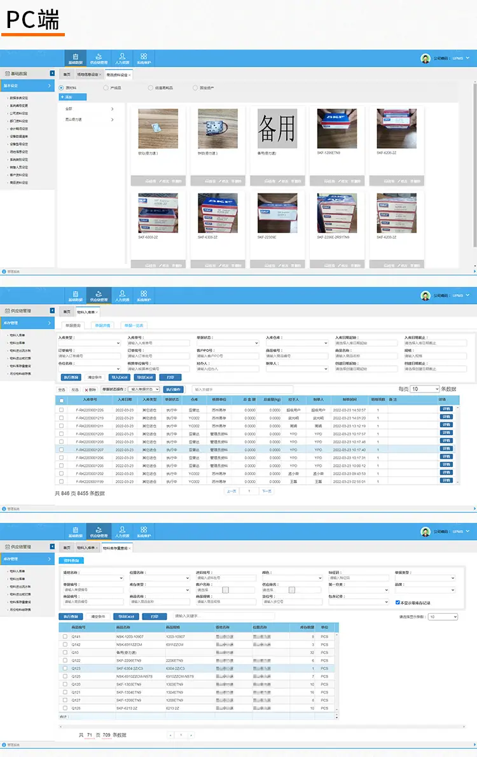The height and width of the screenshot is (757, 477).
Task: Collapse 供应链管理 sidebar arrow in 物料库存量查询 window
Action: pos(52,546)
